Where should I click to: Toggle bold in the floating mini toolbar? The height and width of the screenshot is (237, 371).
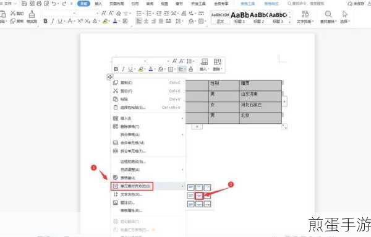(116, 69)
